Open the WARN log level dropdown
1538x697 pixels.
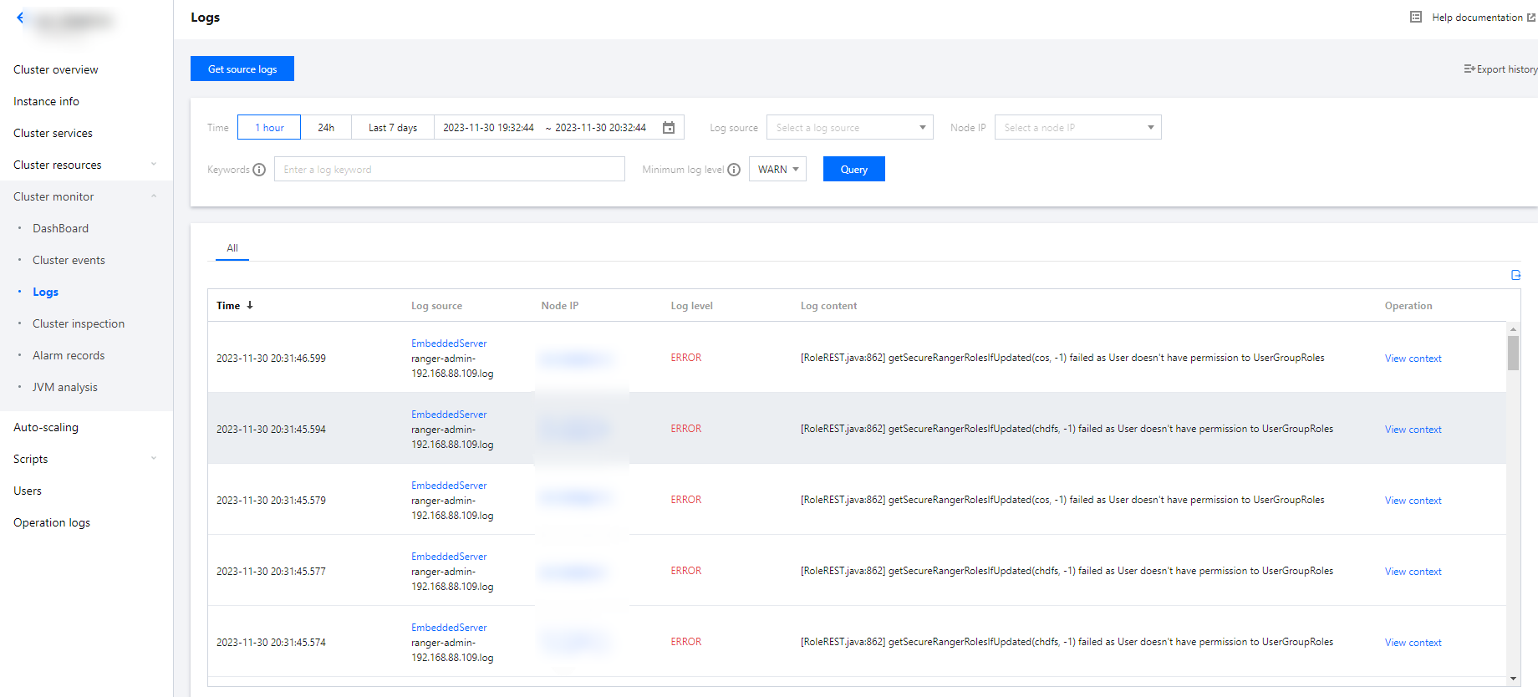click(777, 170)
